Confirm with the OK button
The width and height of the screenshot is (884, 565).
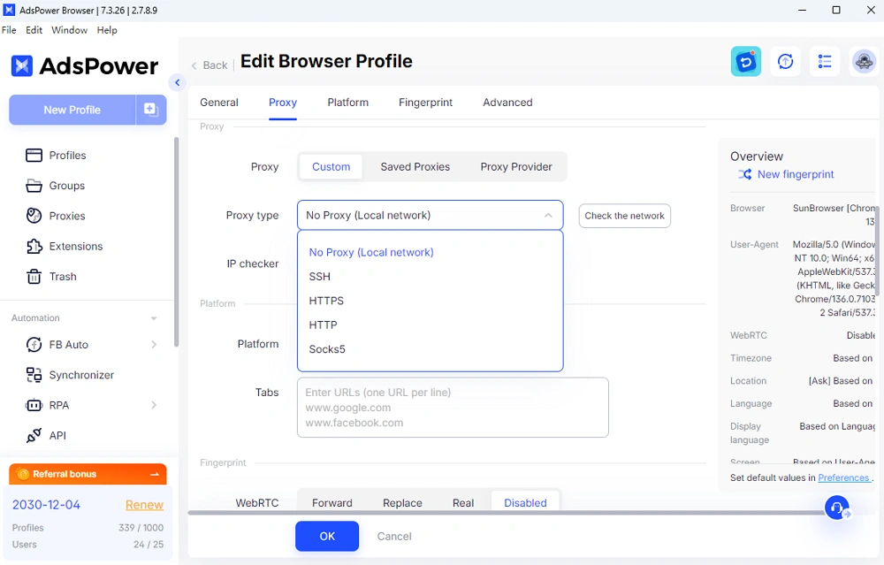[x=327, y=536]
